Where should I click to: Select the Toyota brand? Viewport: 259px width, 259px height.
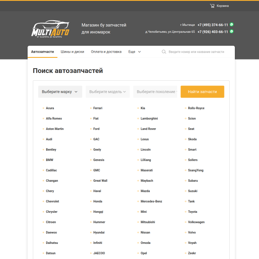[x=193, y=212]
